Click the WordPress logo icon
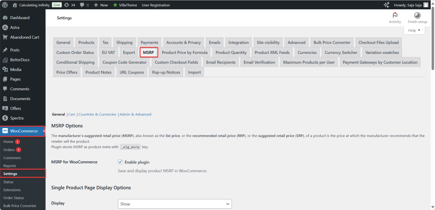Image resolution: width=435 pixels, height=210 pixels. click(x=6, y=5)
